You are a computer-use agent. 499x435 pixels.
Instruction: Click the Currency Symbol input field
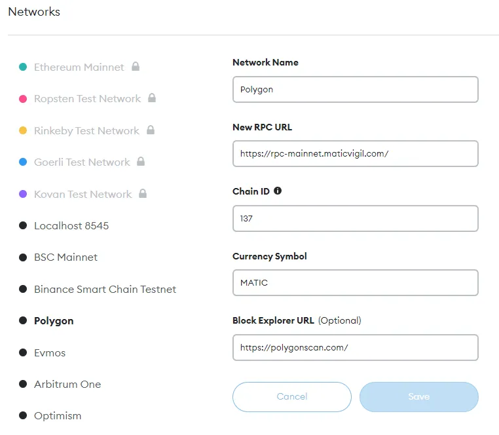(x=356, y=283)
